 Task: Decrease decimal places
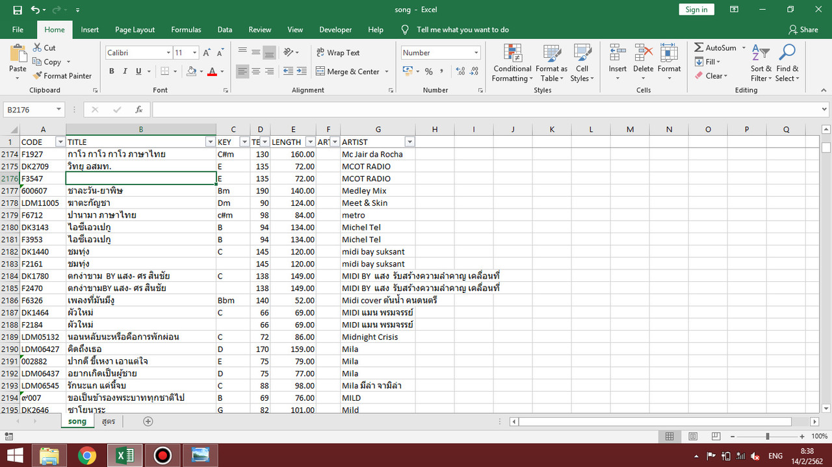click(475, 71)
